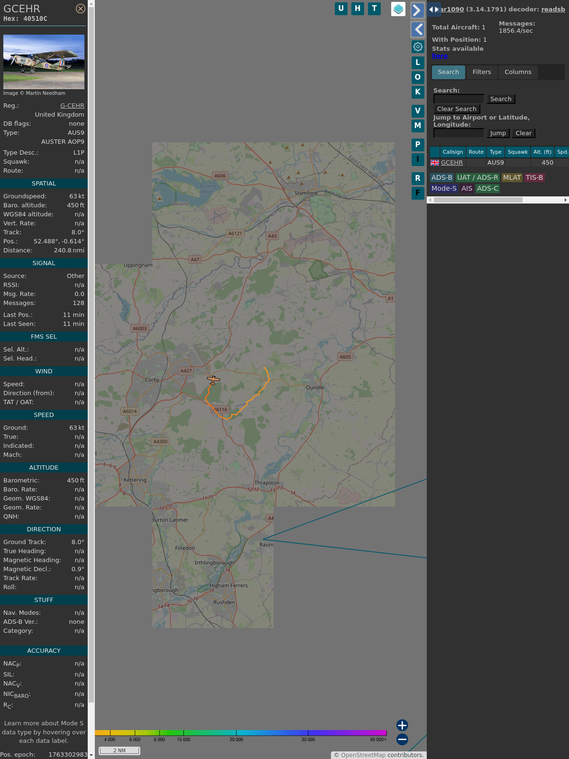Switch to the Filters tab

(481, 72)
